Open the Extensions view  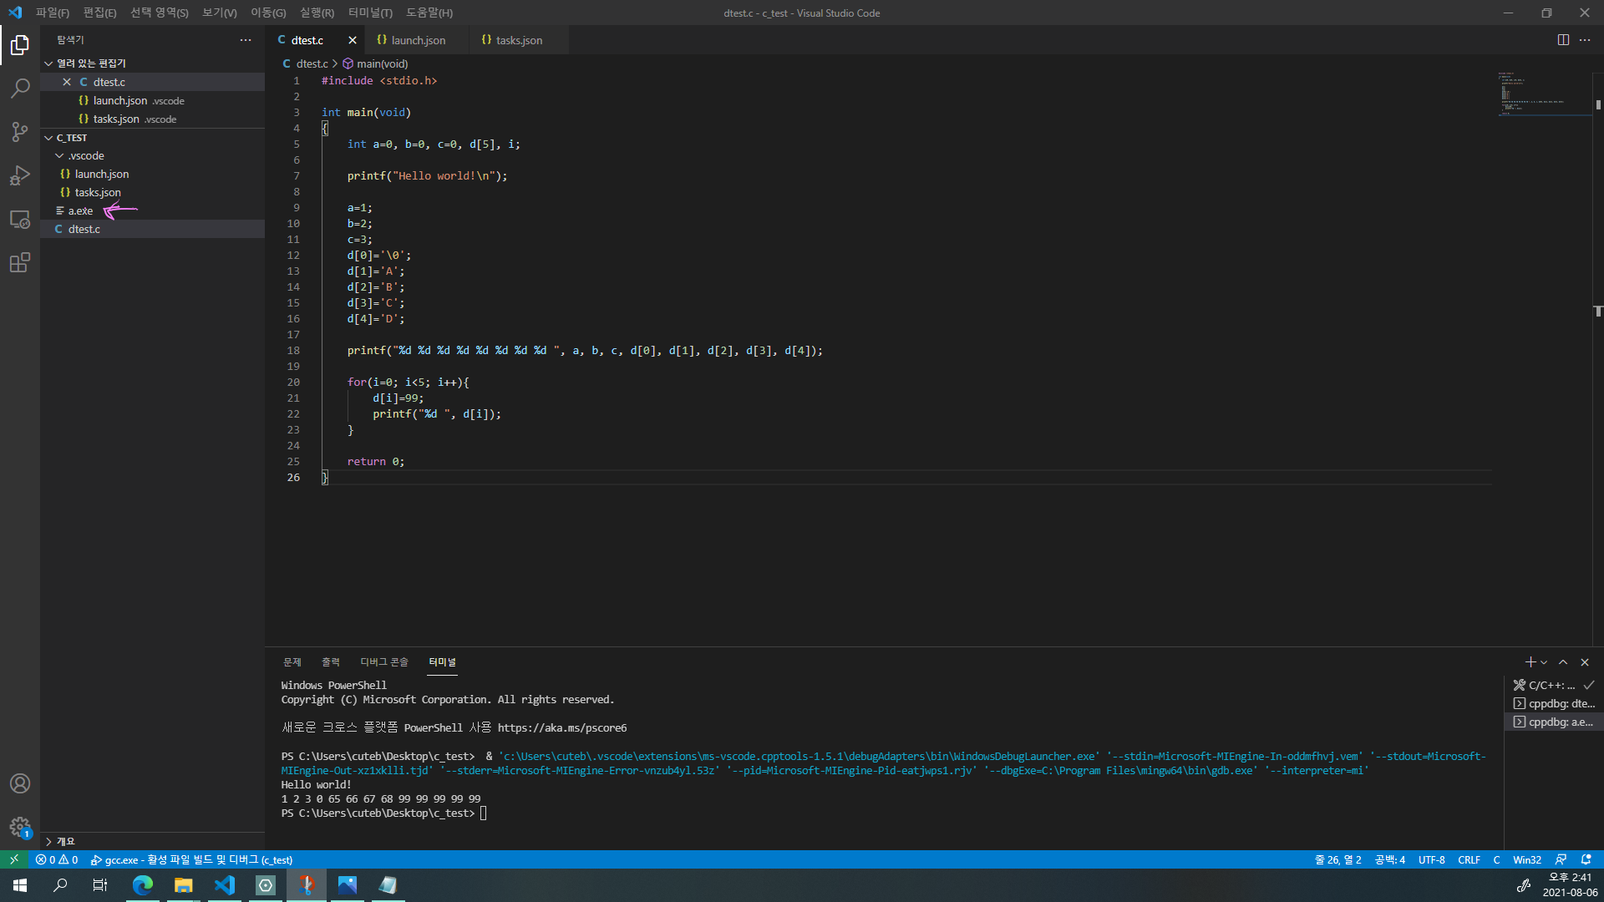click(x=20, y=263)
